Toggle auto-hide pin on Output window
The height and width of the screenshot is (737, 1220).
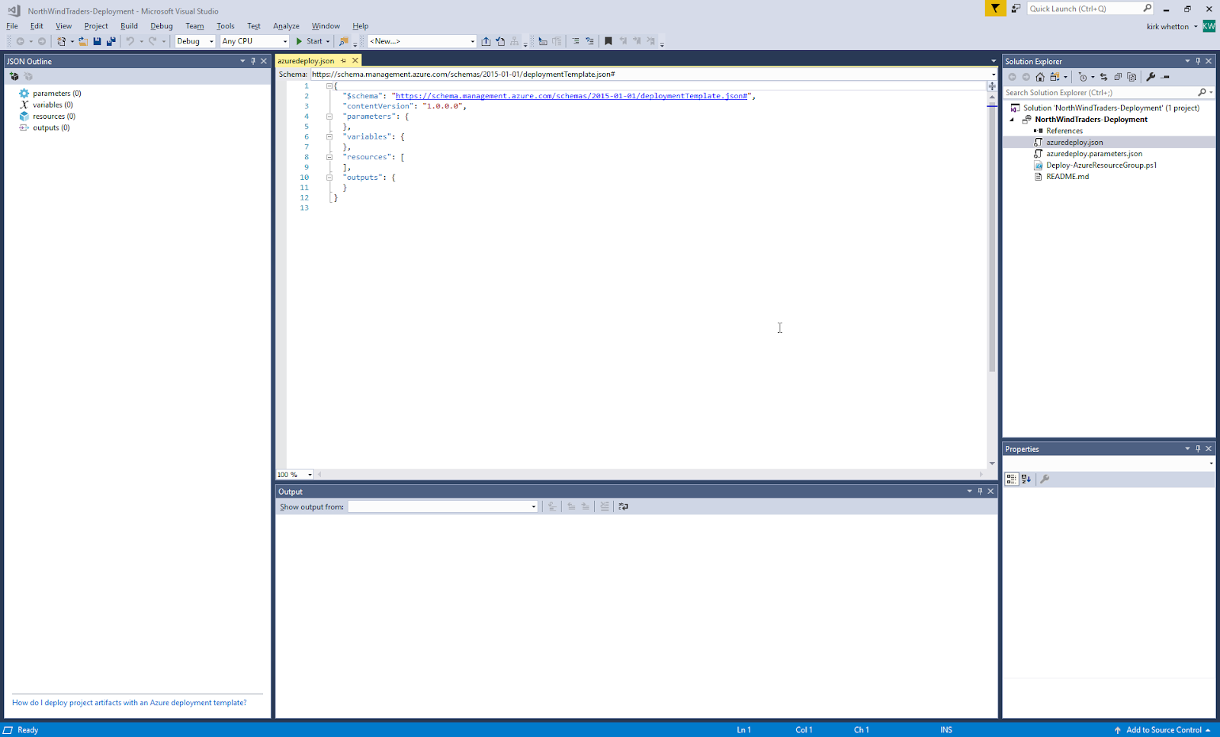[980, 491]
